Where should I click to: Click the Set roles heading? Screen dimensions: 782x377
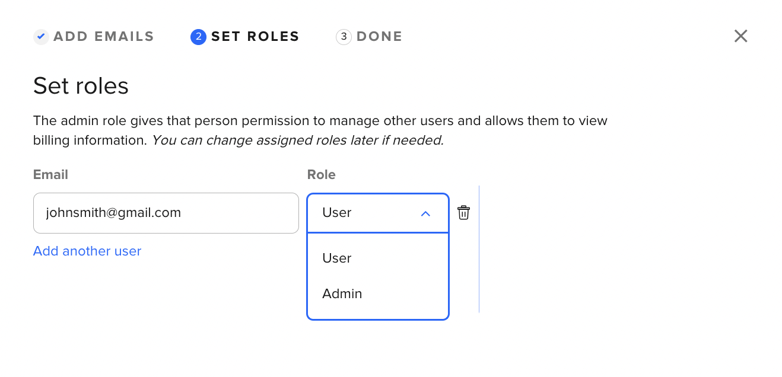[x=81, y=86]
